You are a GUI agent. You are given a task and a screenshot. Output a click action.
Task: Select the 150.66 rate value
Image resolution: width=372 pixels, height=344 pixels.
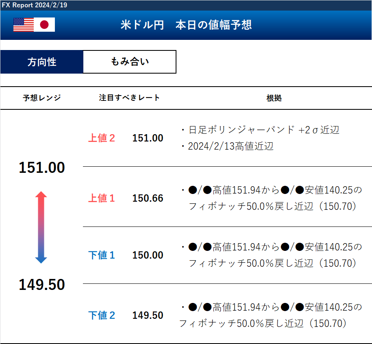pyautogui.click(x=148, y=198)
